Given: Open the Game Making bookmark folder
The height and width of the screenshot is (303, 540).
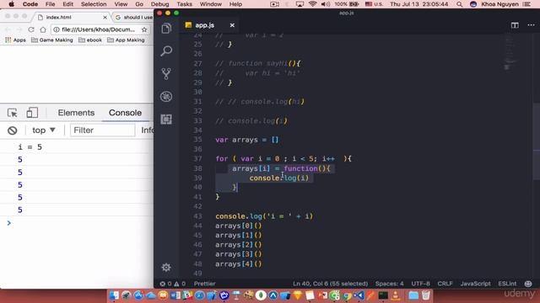Looking at the screenshot, I should [x=52, y=40].
